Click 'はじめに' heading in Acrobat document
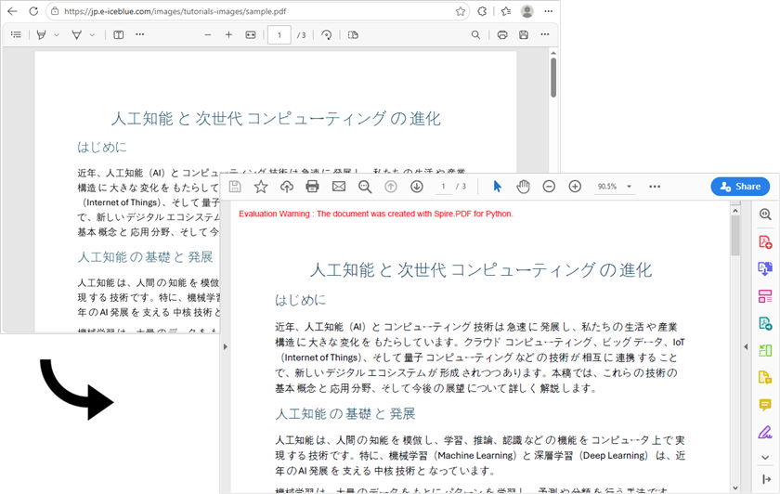The width and height of the screenshot is (780, 494). (301, 300)
